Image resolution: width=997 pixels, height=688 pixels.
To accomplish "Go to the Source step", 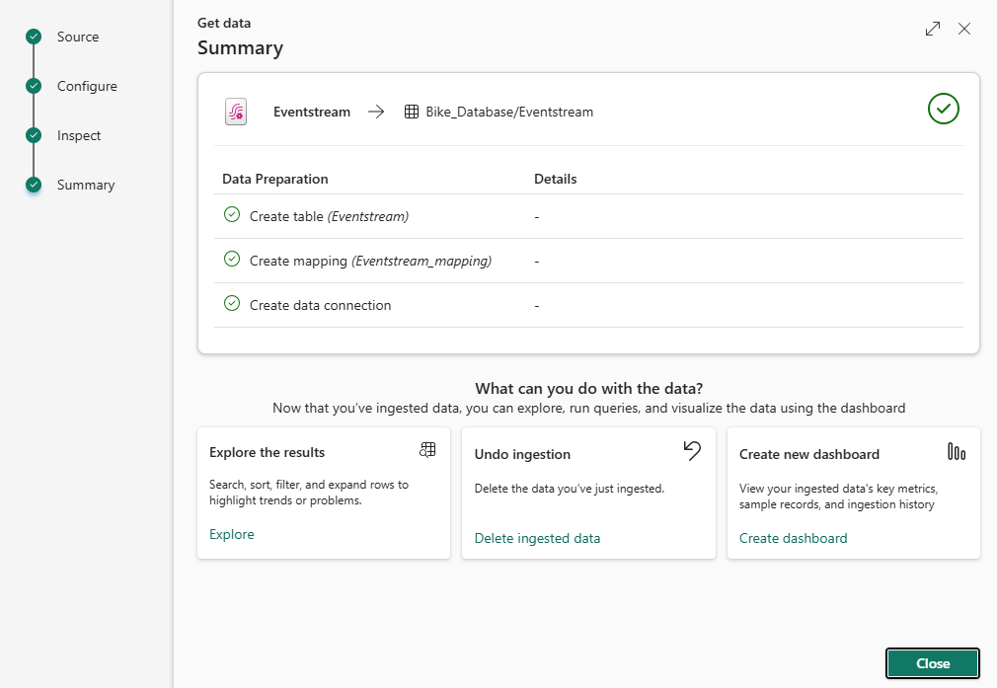I will tap(77, 37).
